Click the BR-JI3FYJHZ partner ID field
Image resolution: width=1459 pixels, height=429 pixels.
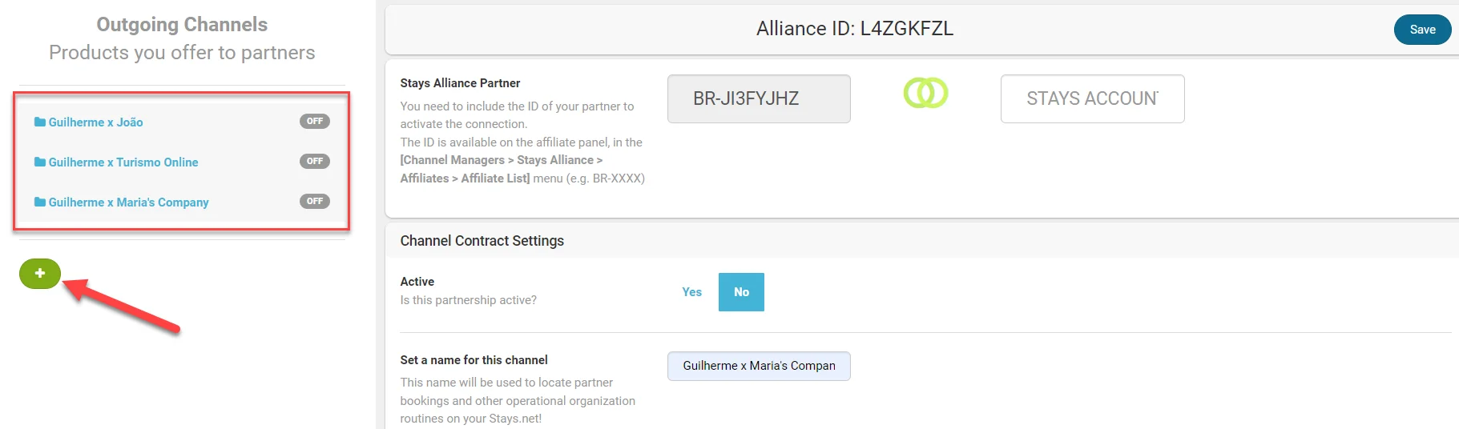point(758,98)
